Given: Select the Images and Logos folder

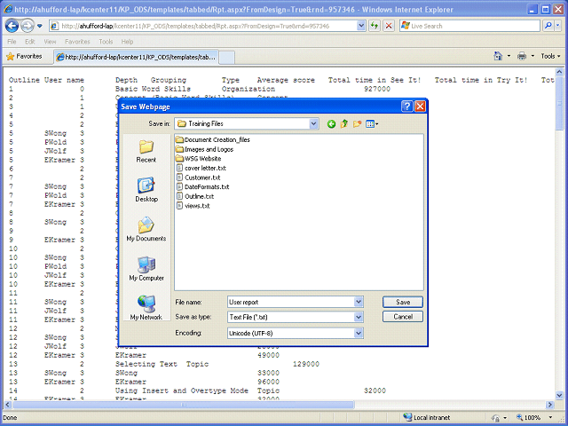Looking at the screenshot, I should coord(205,149).
